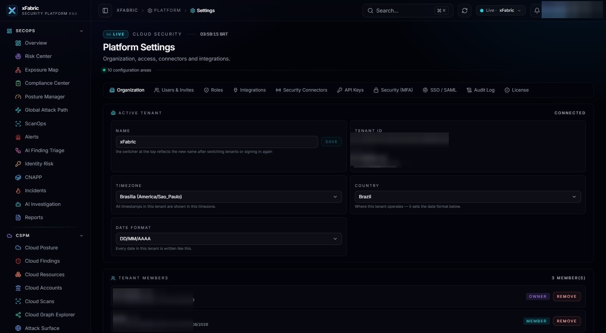Click the Reports document icon

point(18,218)
